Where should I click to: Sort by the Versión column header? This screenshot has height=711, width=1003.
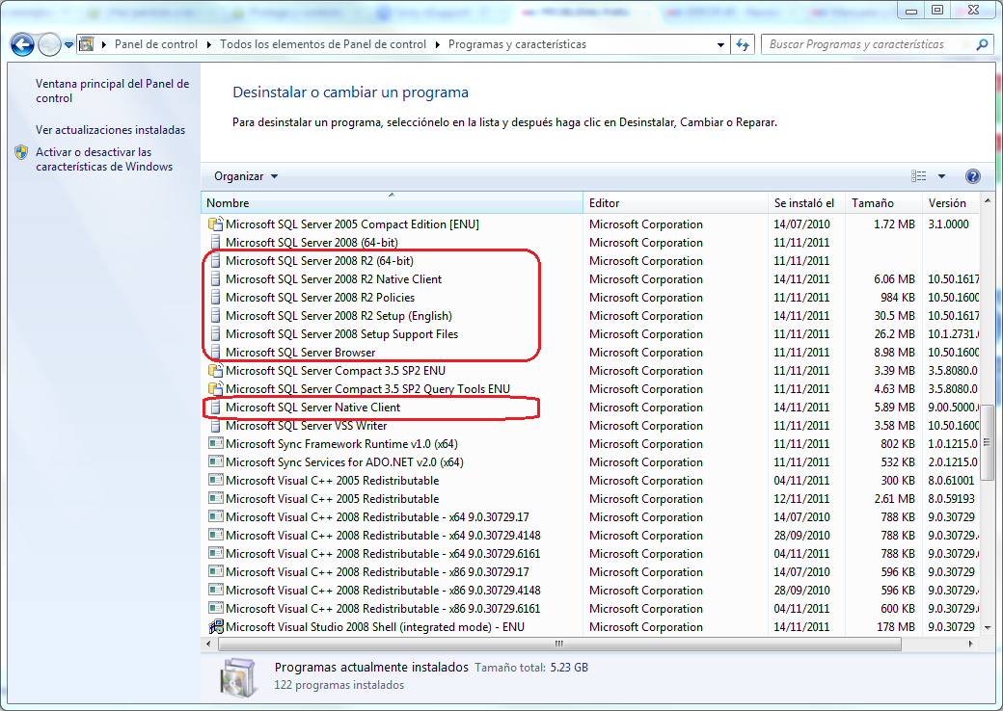(951, 202)
